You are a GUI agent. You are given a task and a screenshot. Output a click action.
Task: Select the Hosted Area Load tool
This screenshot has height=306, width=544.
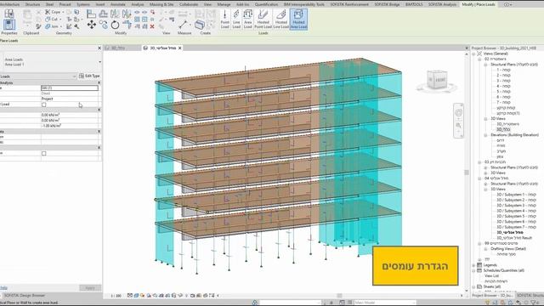(x=298, y=19)
